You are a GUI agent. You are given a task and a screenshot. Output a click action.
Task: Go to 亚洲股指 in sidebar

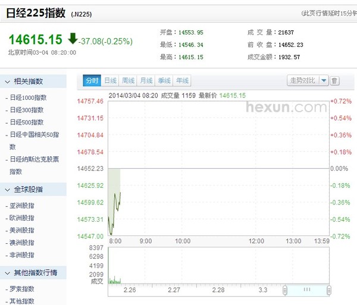click(21, 205)
